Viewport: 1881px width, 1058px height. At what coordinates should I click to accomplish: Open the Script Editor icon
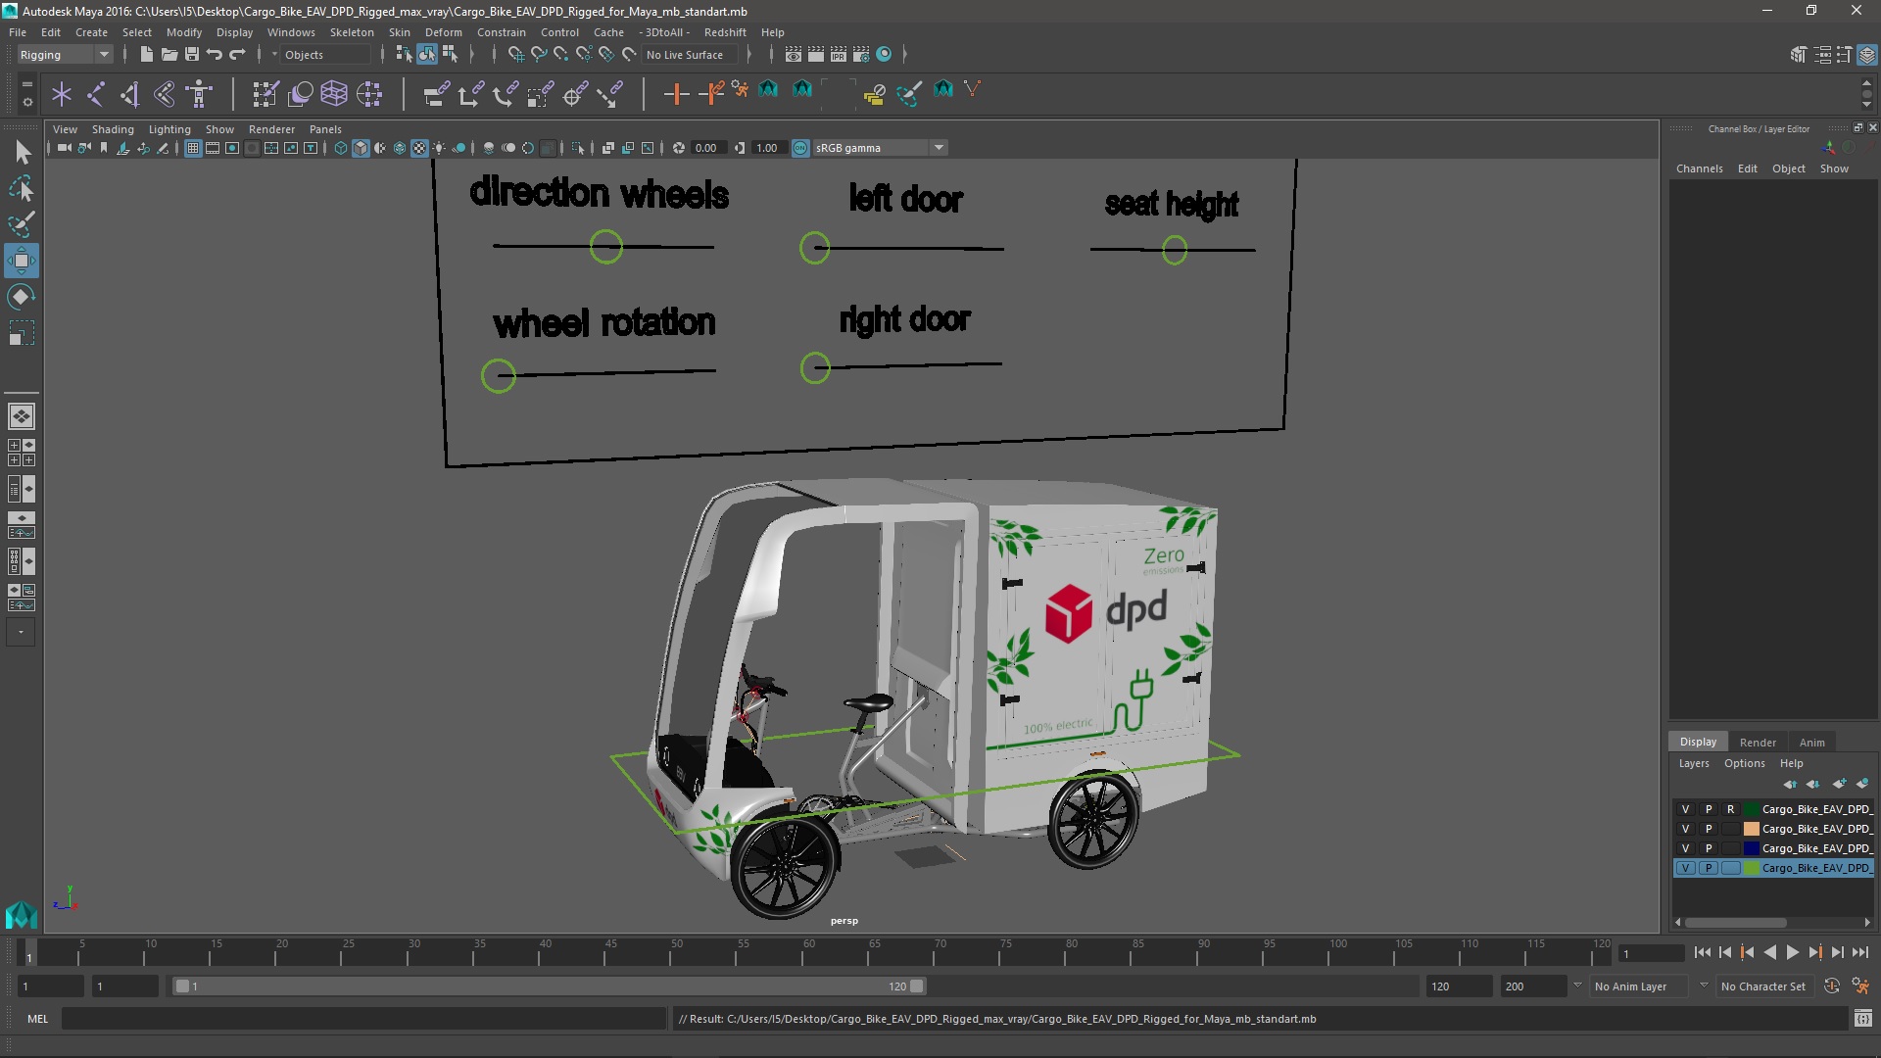(x=1862, y=1019)
